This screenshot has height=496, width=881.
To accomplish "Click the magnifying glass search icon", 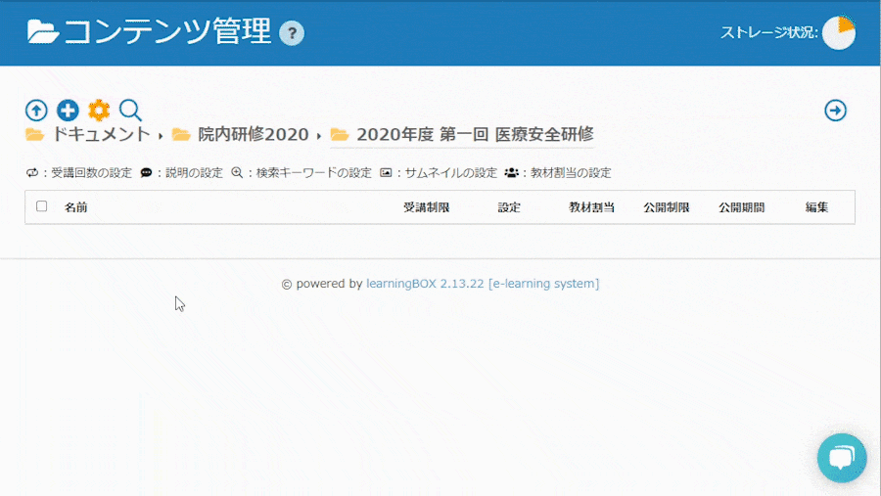I will point(130,111).
